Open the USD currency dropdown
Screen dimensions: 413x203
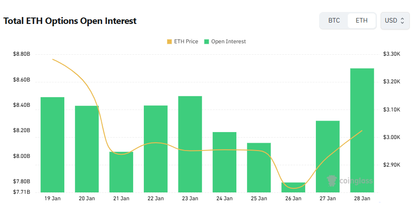(x=395, y=21)
